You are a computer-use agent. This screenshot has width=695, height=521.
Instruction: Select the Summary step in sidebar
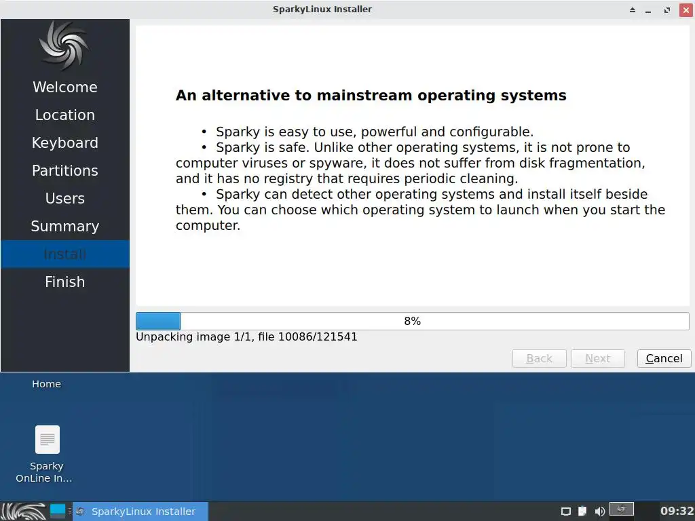pyautogui.click(x=64, y=227)
